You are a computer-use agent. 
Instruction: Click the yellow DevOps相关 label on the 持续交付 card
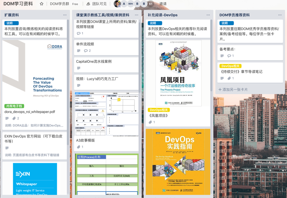[230, 66]
